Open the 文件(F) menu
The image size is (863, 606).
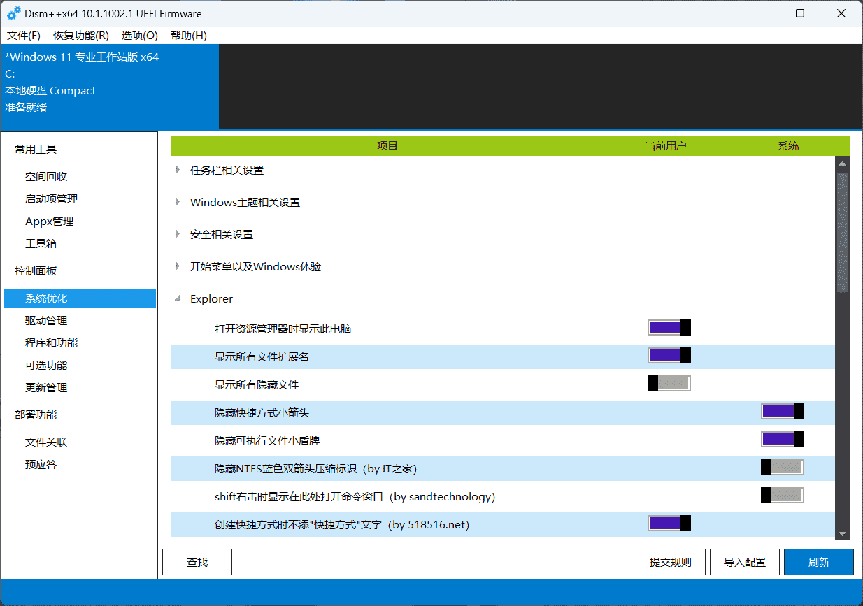tap(22, 35)
